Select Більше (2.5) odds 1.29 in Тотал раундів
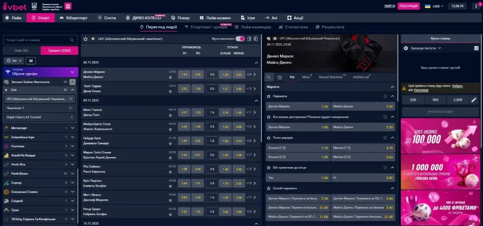Image resolution: width=483 pixels, height=226 pixels. click(x=298, y=157)
